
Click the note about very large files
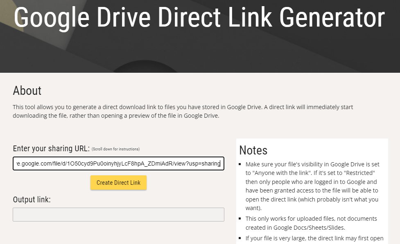(x=314, y=238)
